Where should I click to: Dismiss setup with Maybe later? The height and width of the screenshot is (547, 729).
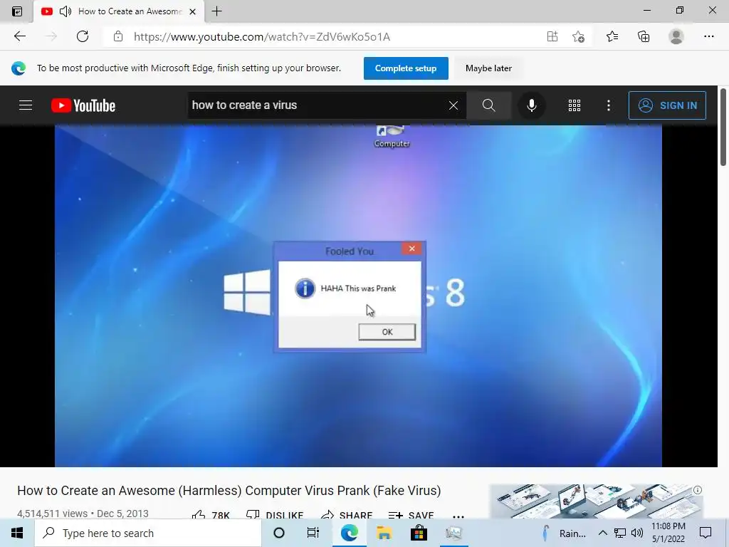pos(488,68)
